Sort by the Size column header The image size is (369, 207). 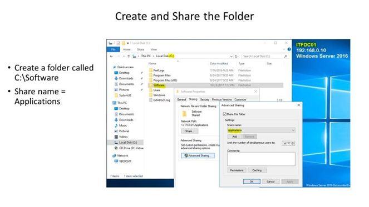(269, 64)
